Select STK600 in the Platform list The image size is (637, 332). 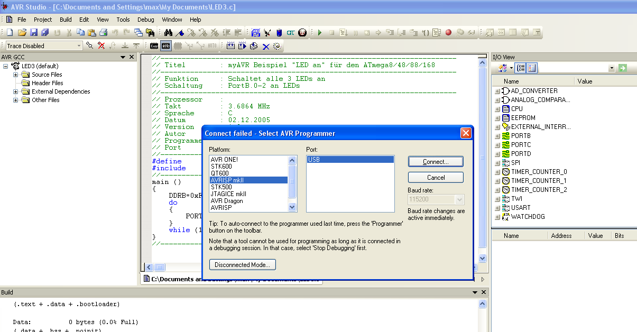point(248,167)
